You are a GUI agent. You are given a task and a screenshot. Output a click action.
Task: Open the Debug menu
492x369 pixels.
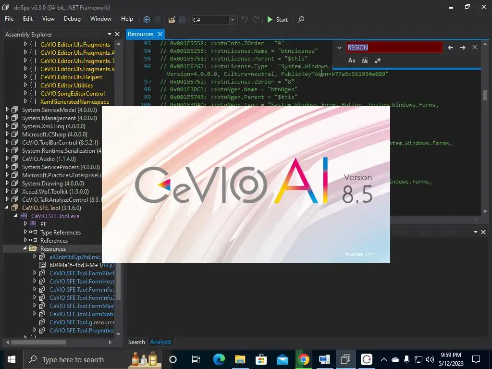[72, 19]
